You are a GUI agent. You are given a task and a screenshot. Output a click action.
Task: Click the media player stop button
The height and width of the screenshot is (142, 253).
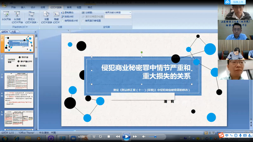[109, 137]
